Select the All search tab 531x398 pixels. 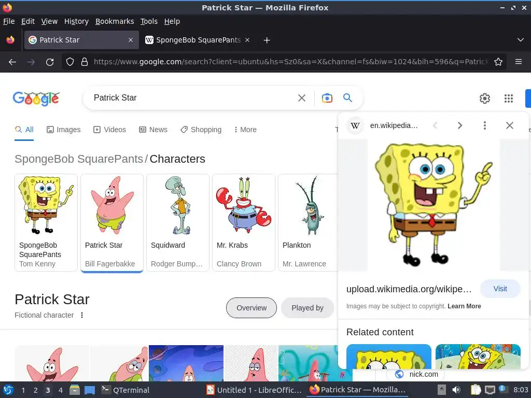click(24, 130)
